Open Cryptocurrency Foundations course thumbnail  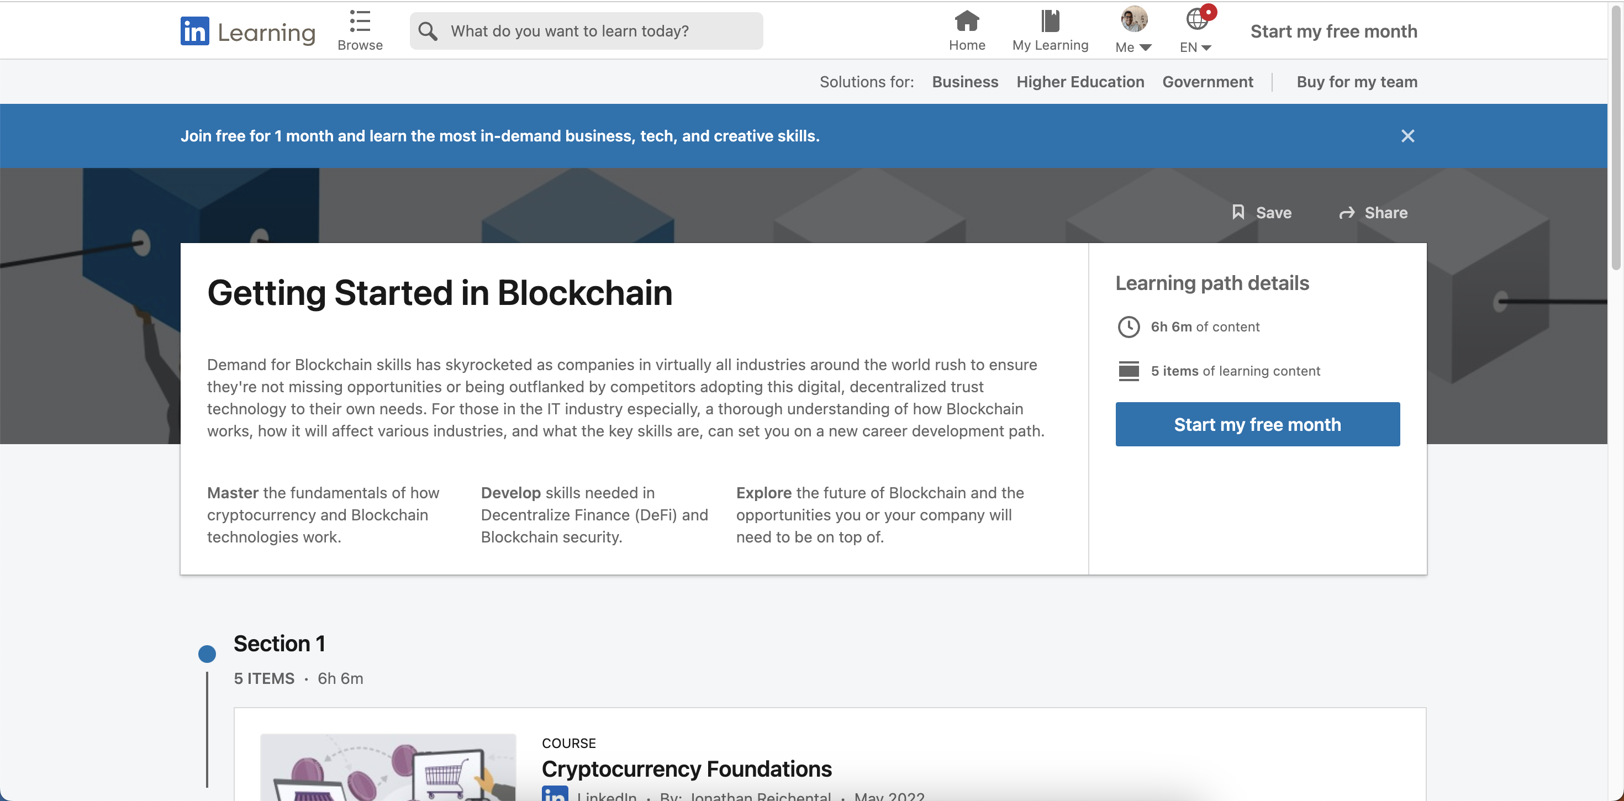[x=388, y=766]
